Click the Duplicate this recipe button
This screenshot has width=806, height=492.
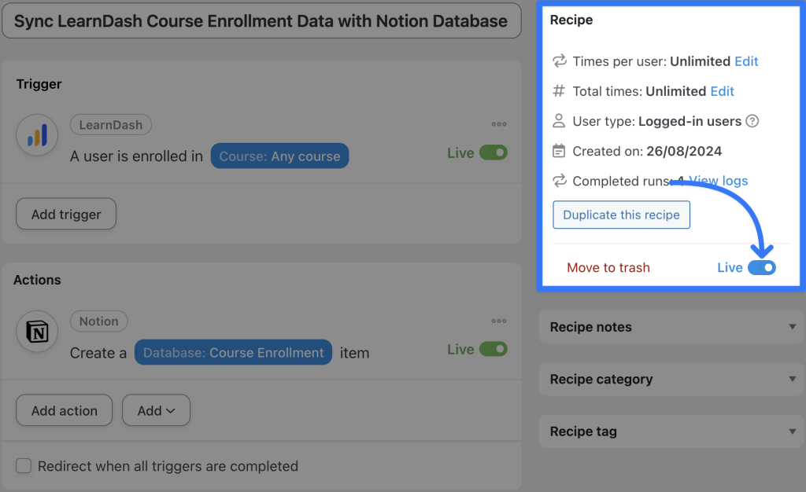point(621,215)
